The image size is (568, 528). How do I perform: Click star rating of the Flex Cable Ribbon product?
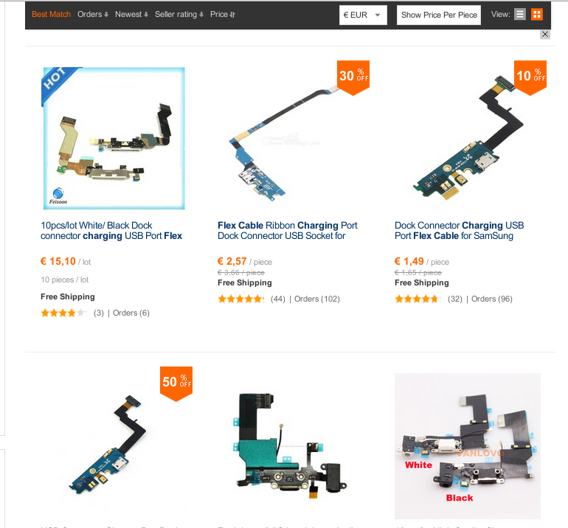(241, 299)
